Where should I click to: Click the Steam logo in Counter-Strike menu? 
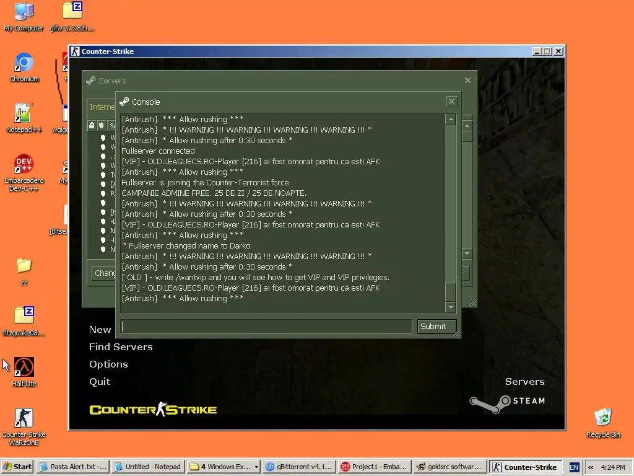507,403
